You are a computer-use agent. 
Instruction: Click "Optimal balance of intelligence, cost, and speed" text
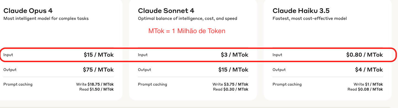click(x=188, y=19)
